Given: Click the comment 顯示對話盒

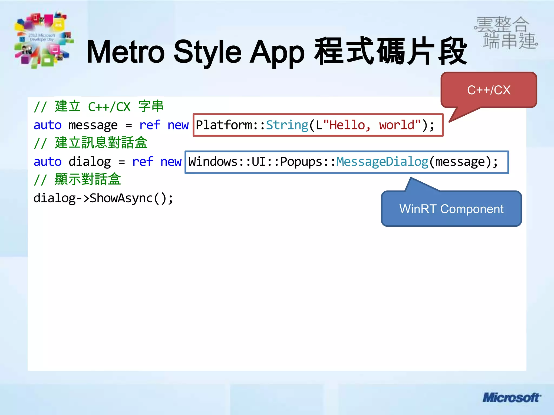Looking at the screenshot, I should [x=77, y=179].
